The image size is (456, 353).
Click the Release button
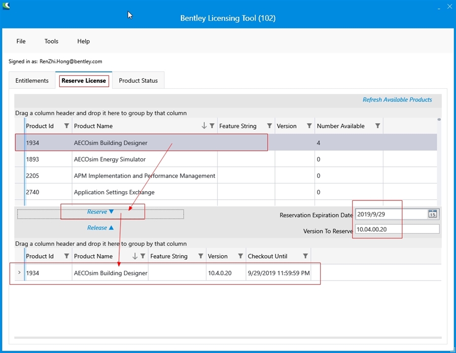pos(100,228)
